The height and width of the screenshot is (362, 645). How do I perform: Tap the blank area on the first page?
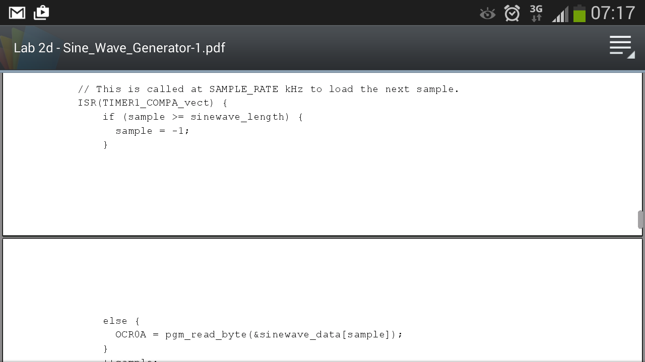point(322,191)
